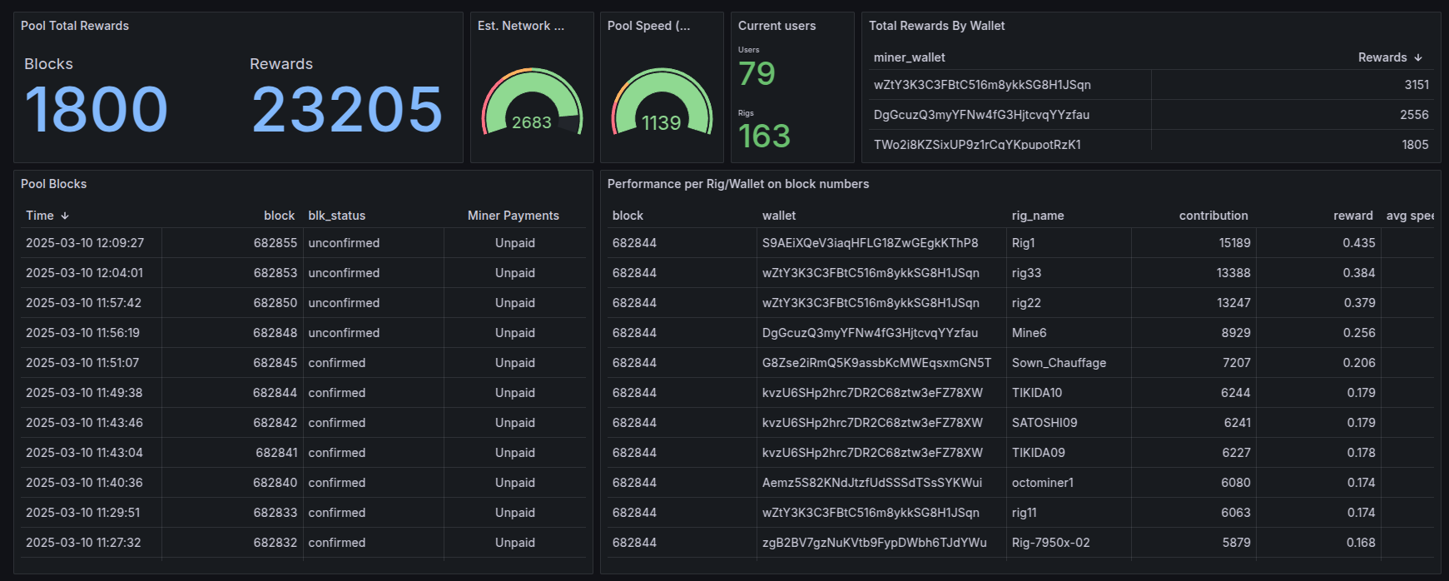Click timestamp 2025-03-10 11:49:38

[x=84, y=393]
